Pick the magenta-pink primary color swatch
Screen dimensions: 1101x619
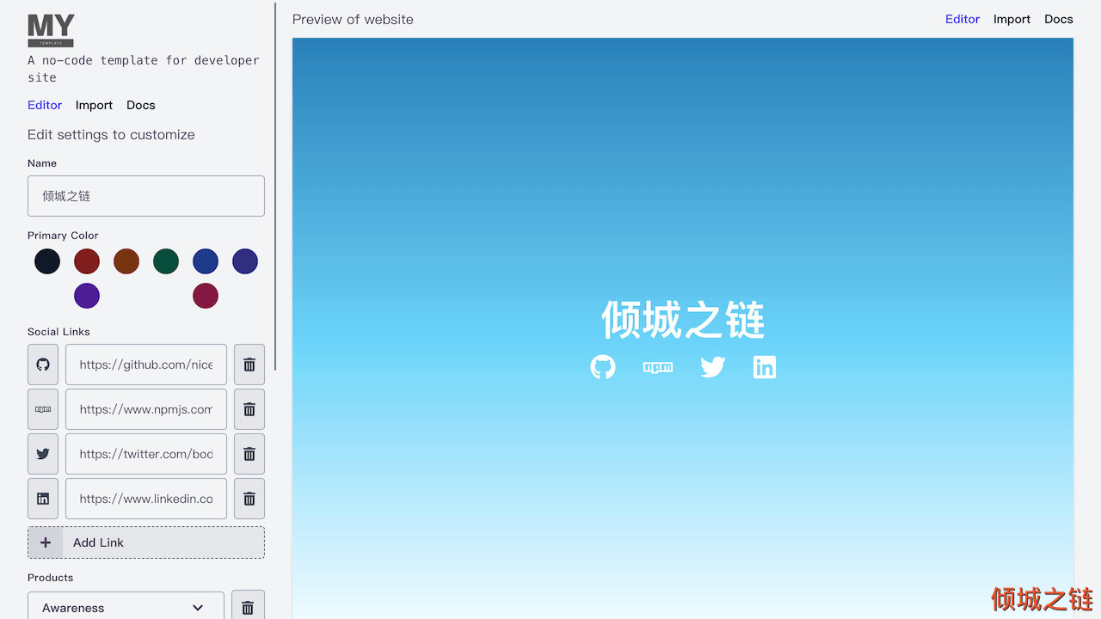(206, 296)
